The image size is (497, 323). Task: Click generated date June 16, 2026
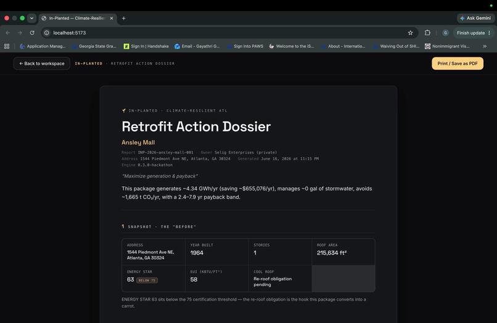[290, 159]
